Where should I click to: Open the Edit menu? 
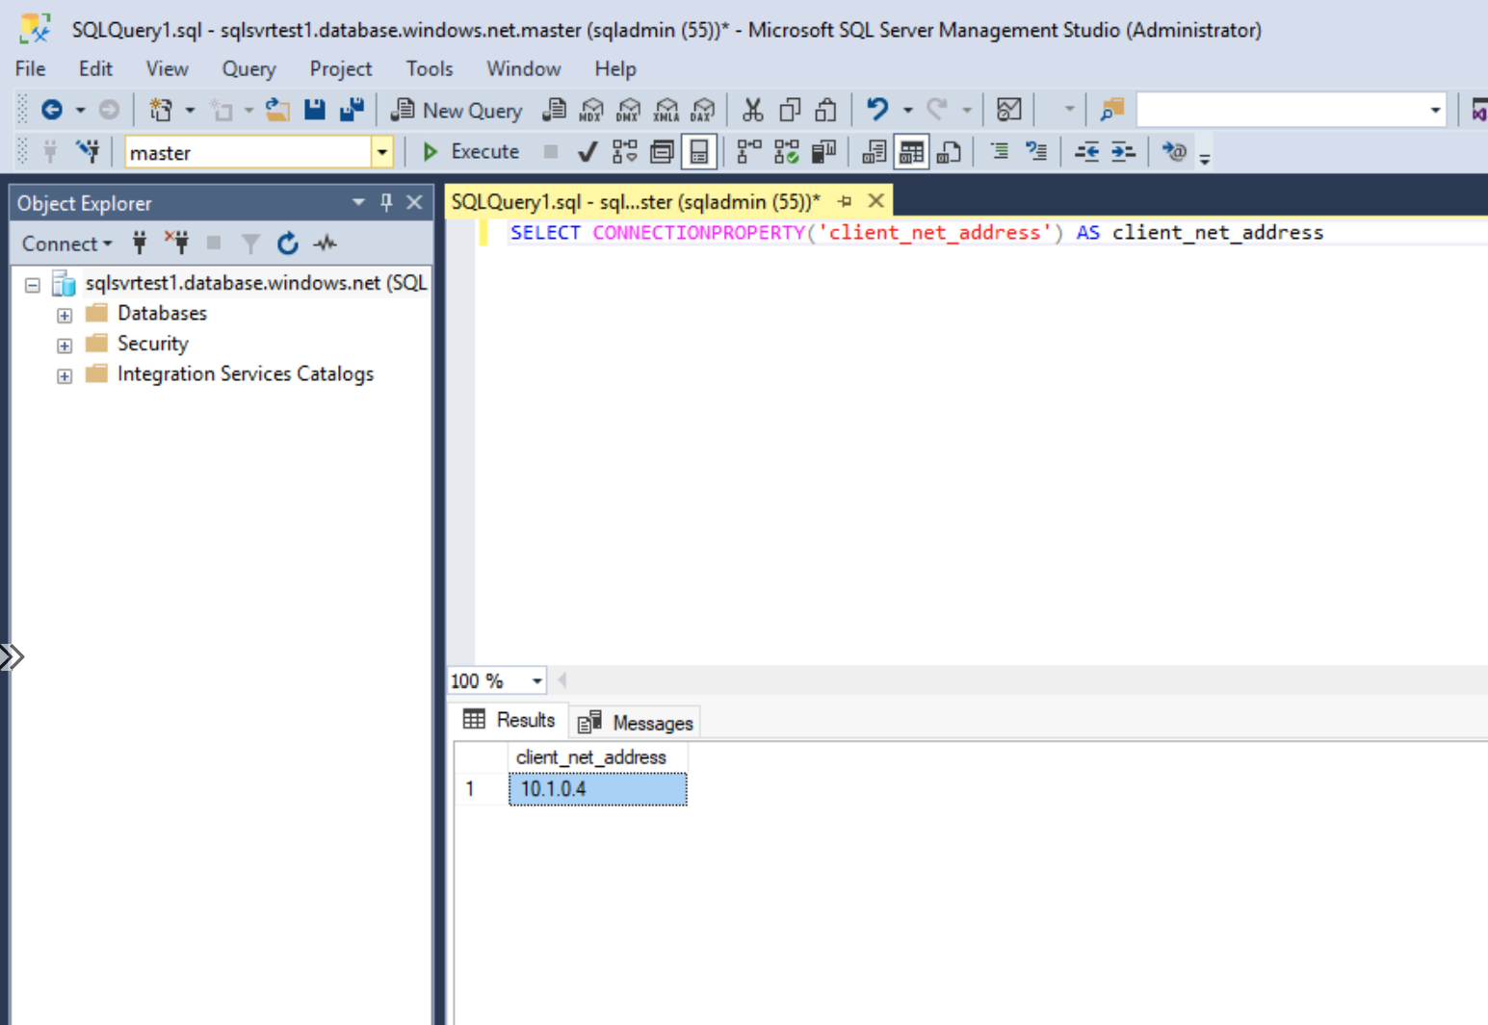pos(95,69)
